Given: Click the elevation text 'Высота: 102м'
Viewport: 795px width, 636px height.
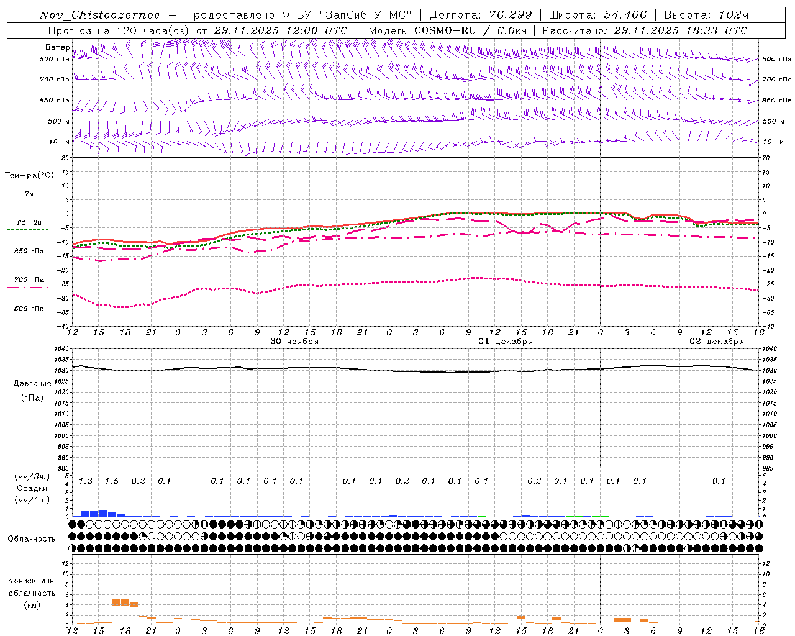Looking at the screenshot, I should click(706, 15).
